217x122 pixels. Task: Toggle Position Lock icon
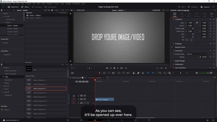143,73
